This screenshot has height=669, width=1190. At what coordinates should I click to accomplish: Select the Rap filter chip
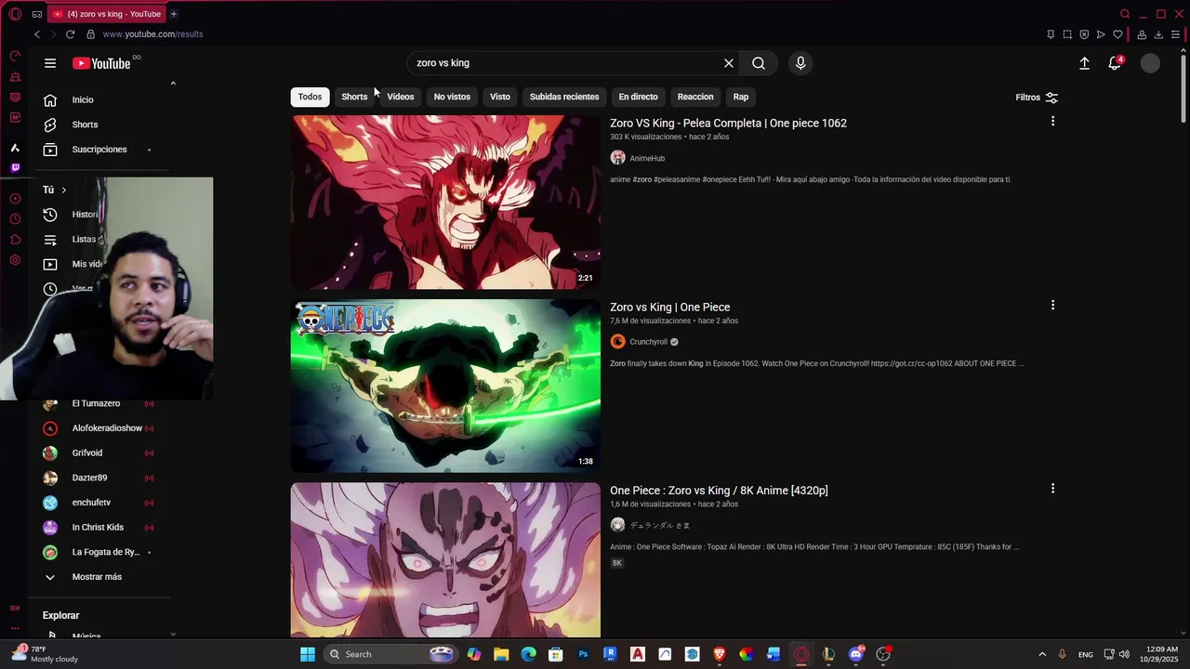coord(741,97)
